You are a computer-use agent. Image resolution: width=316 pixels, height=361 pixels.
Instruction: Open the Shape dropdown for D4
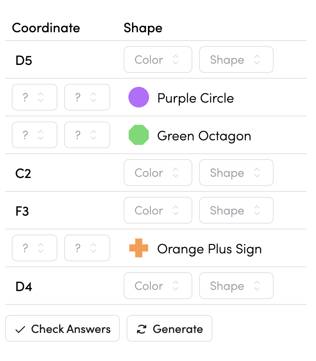tap(236, 286)
